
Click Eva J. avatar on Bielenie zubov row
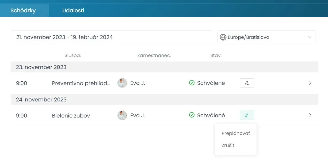pyautogui.click(x=122, y=115)
